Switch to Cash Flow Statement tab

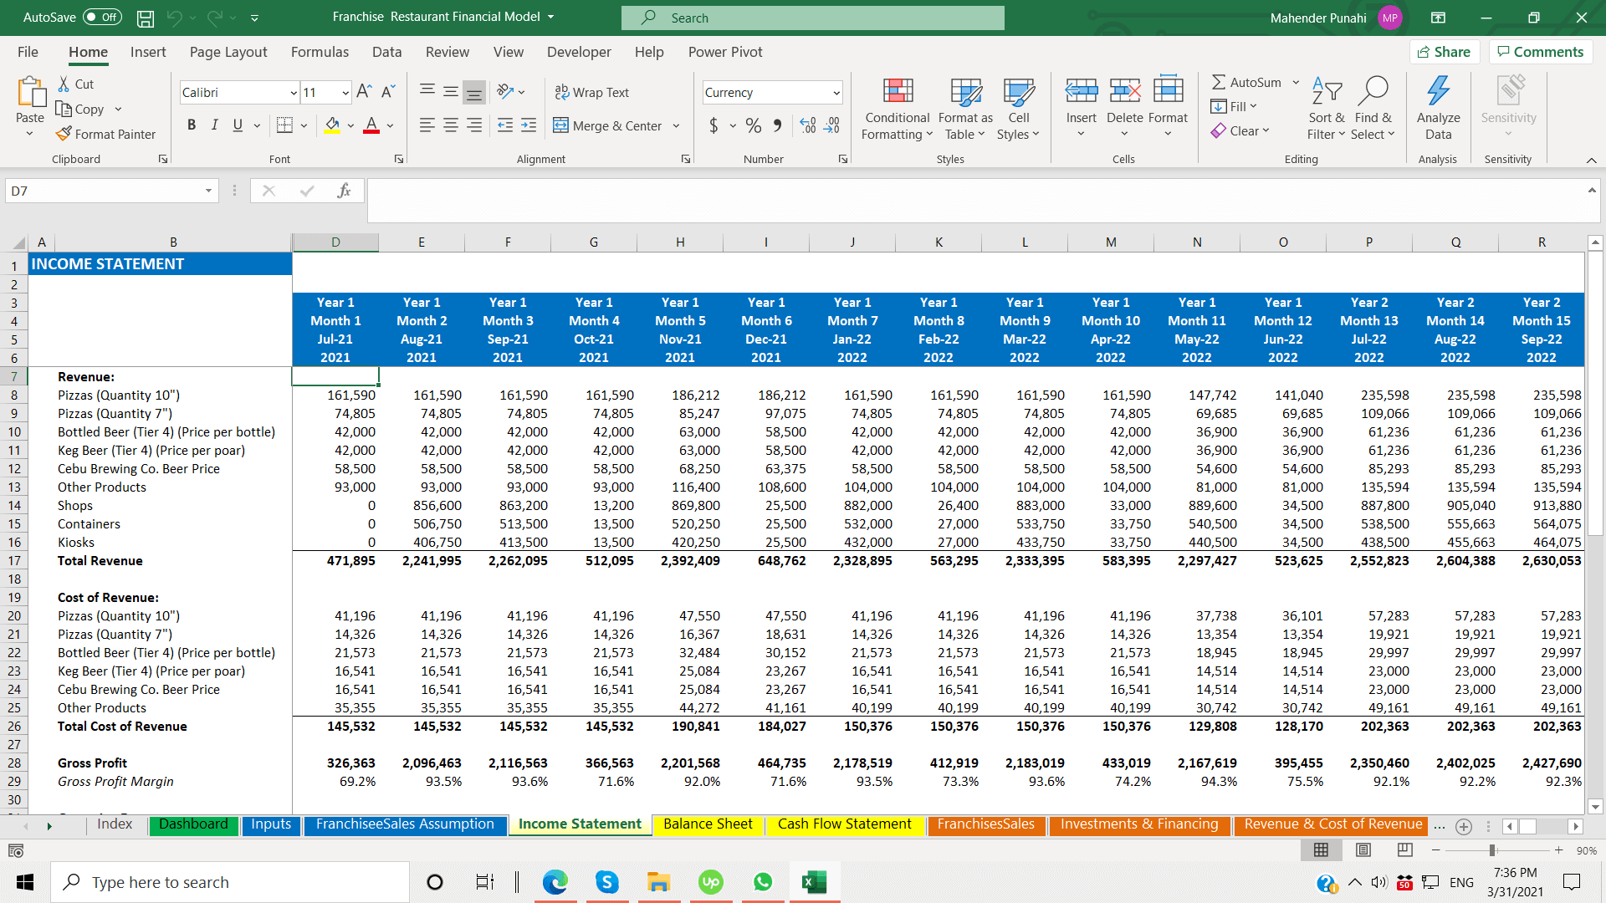[844, 824]
